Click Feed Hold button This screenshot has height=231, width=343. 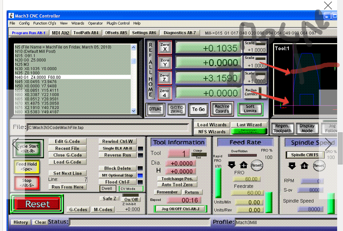click(27, 167)
